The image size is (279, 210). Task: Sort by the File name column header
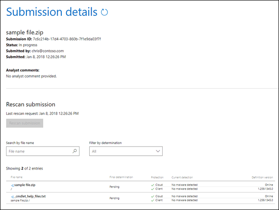(16, 177)
